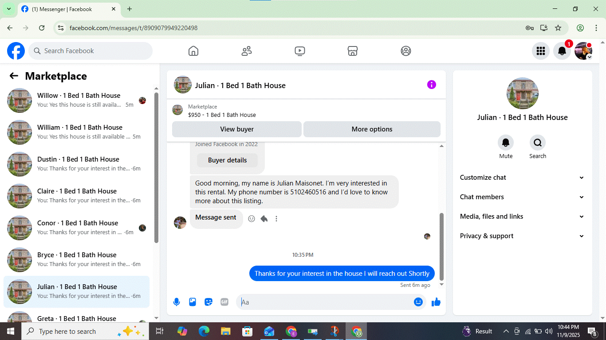This screenshot has height=340, width=606.
Task: Open Buyer details
Action: click(x=227, y=160)
